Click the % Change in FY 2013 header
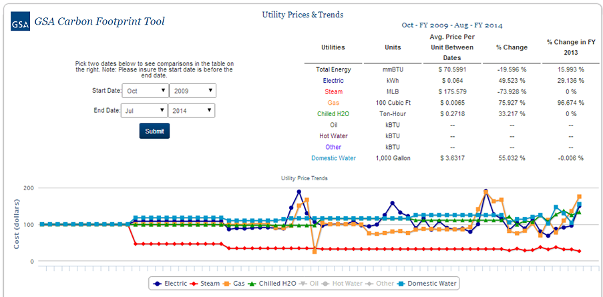This screenshot has width=603, height=297. [x=571, y=47]
